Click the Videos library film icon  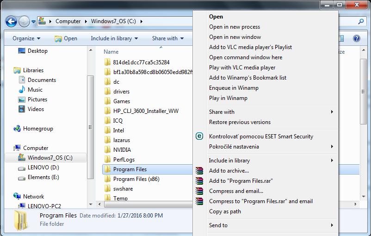point(22,109)
